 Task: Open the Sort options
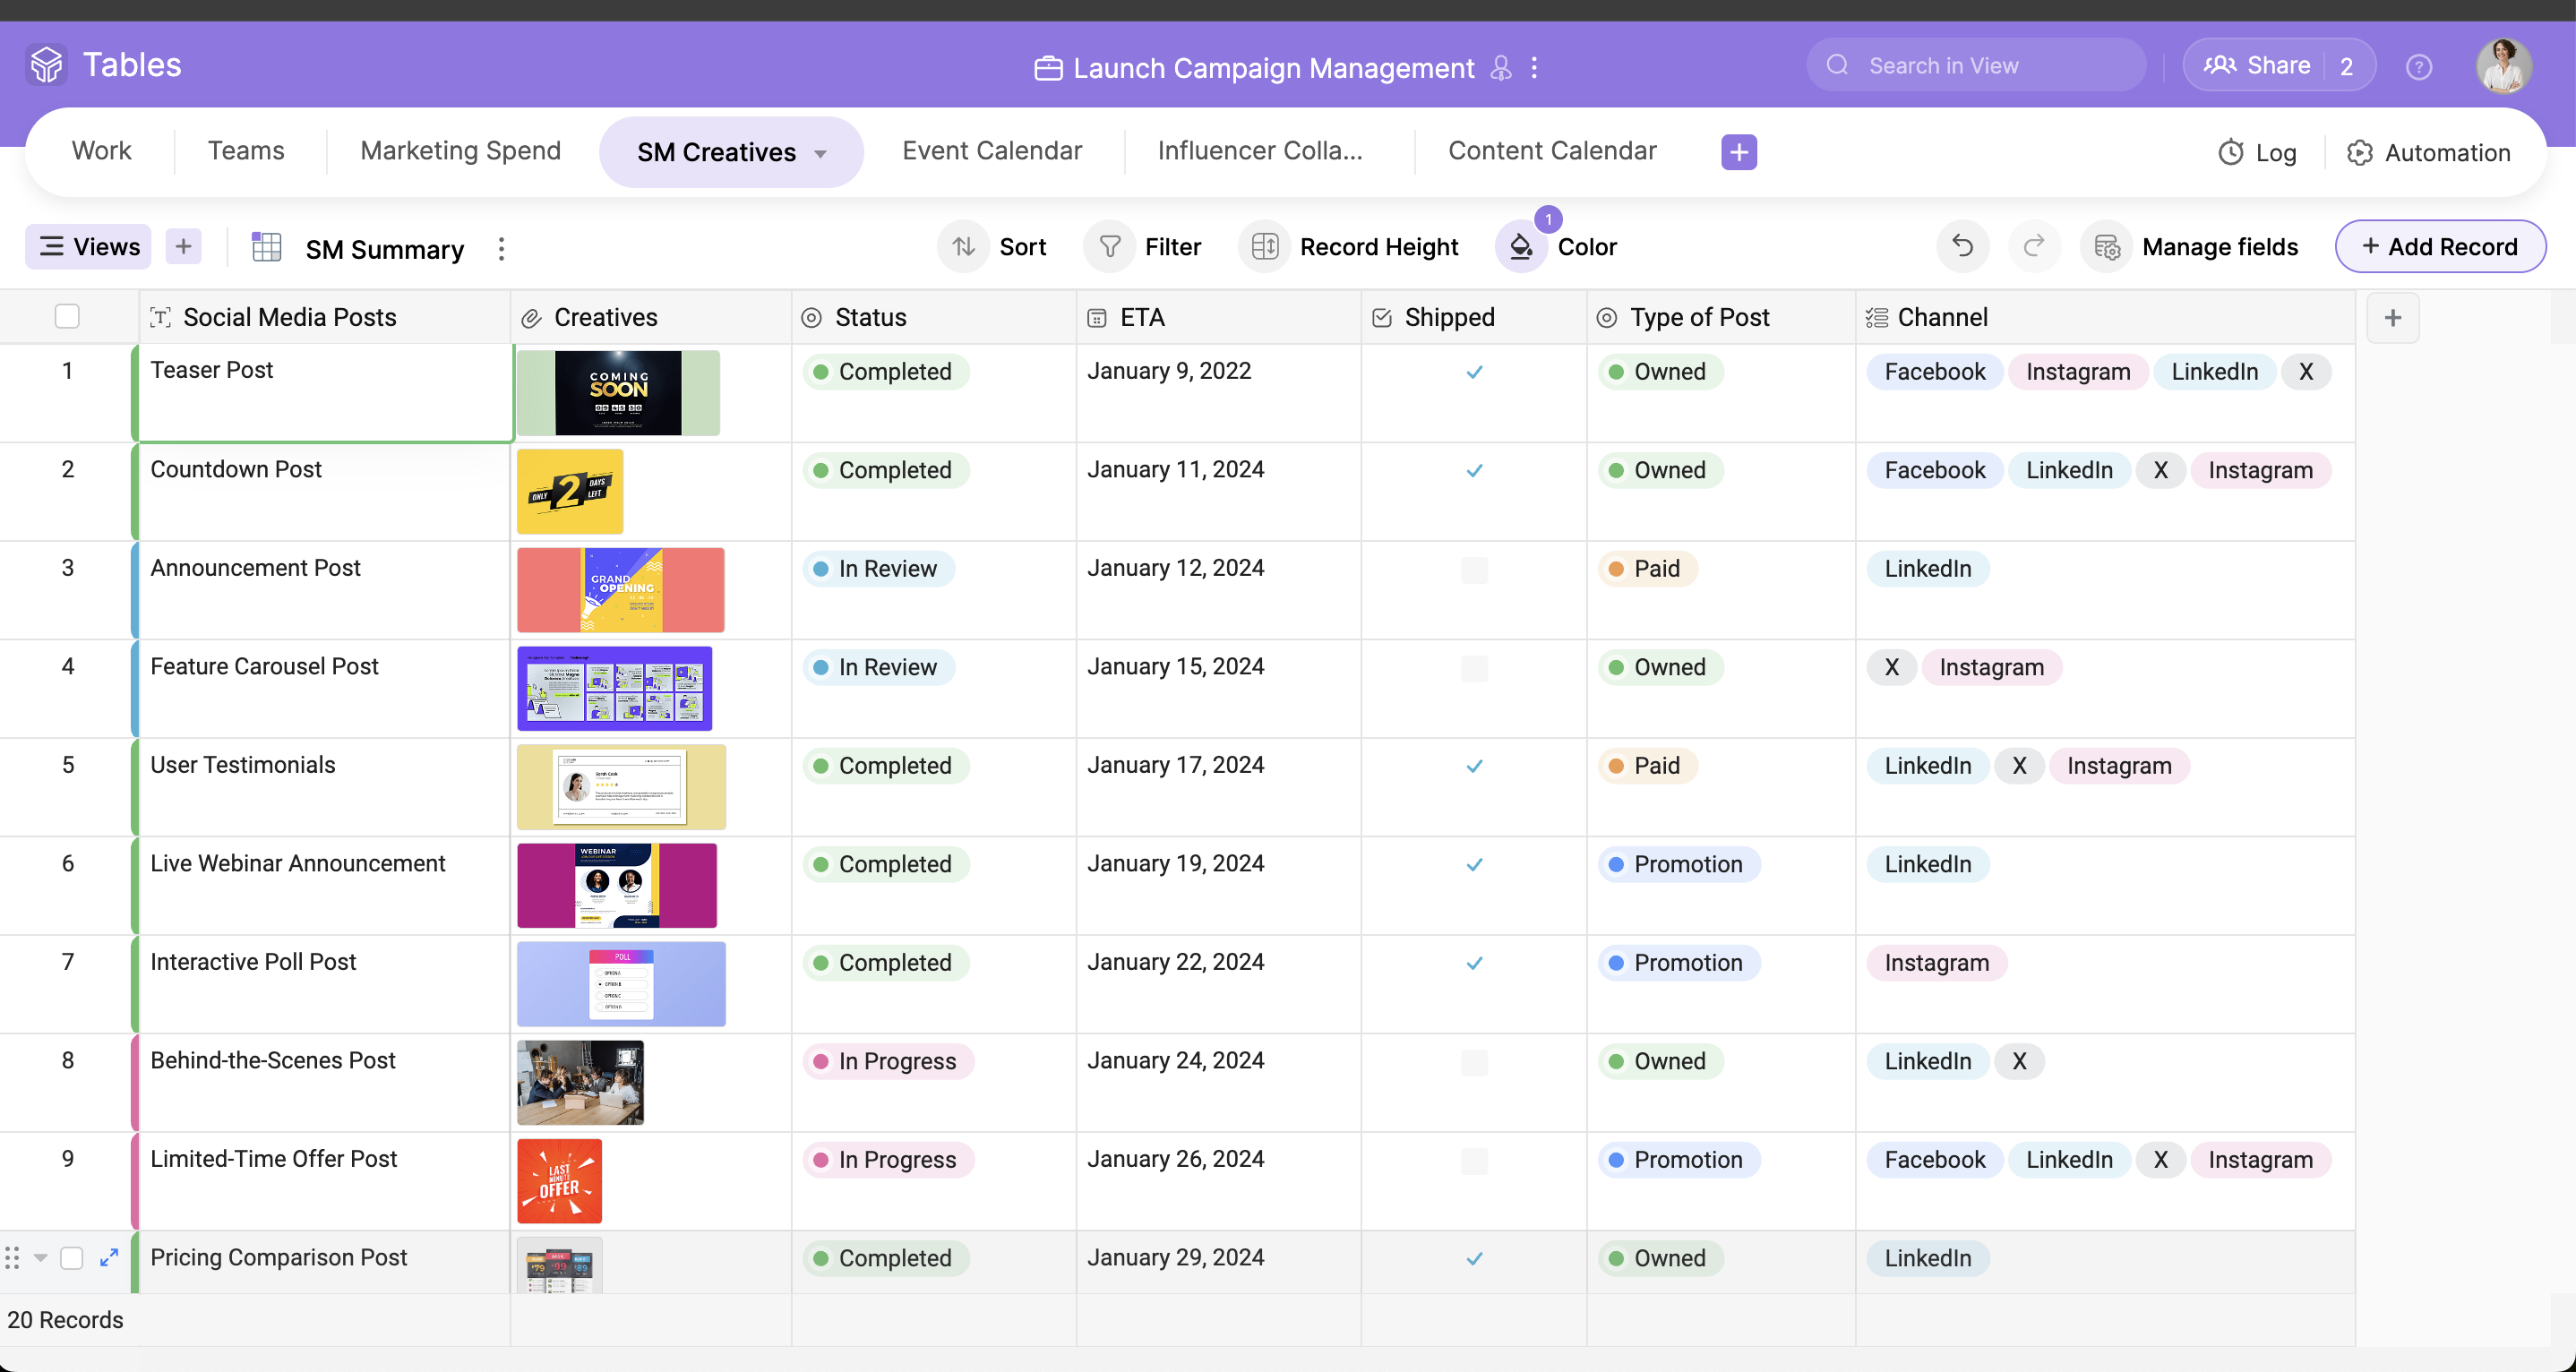coord(992,246)
